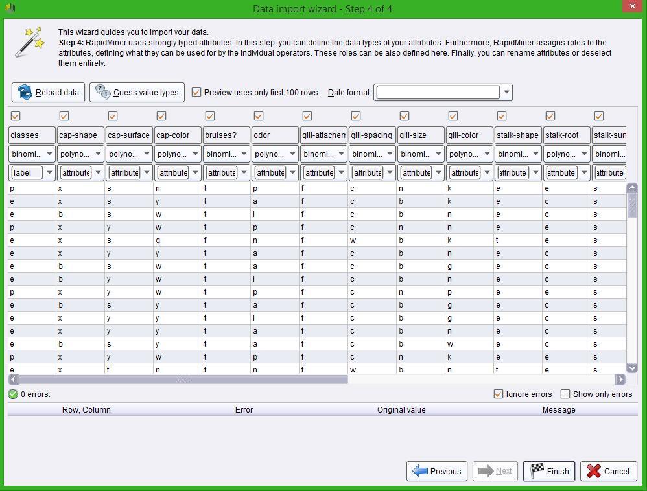The image size is (647, 491).
Task: Uncheck the stalk-shape column checkbox
Action: (502, 116)
